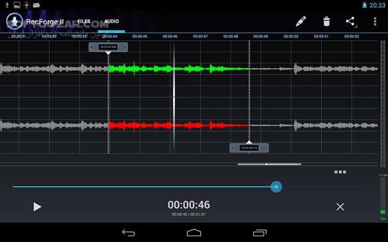Click the 00:00:47 ruler label

pyautogui.click(x=200, y=36)
